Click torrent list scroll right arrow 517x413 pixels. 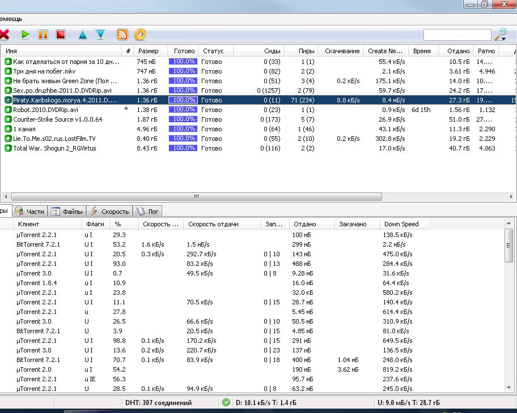(x=511, y=196)
